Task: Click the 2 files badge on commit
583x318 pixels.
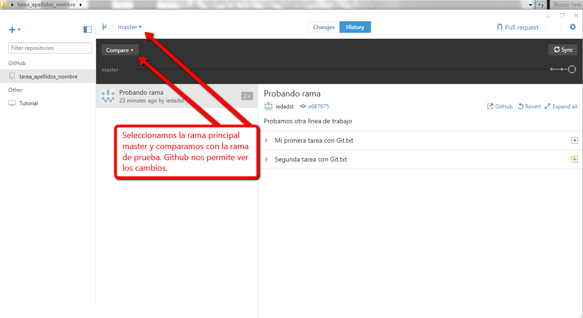Action: [x=247, y=96]
